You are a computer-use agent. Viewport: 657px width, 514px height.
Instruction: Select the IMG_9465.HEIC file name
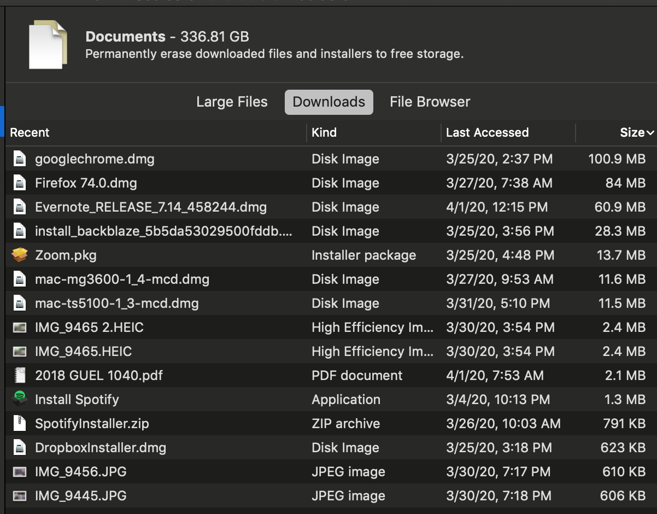click(83, 352)
